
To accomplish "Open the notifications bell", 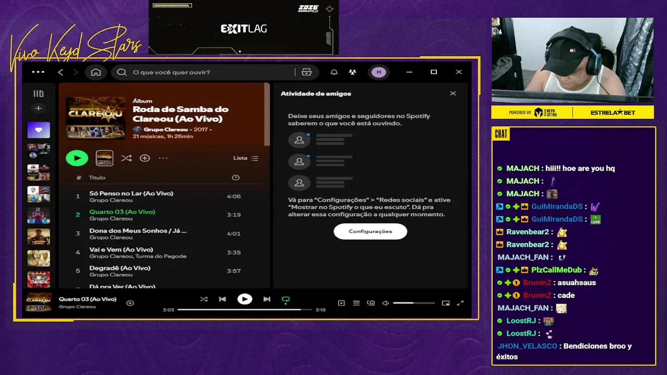I will [334, 72].
